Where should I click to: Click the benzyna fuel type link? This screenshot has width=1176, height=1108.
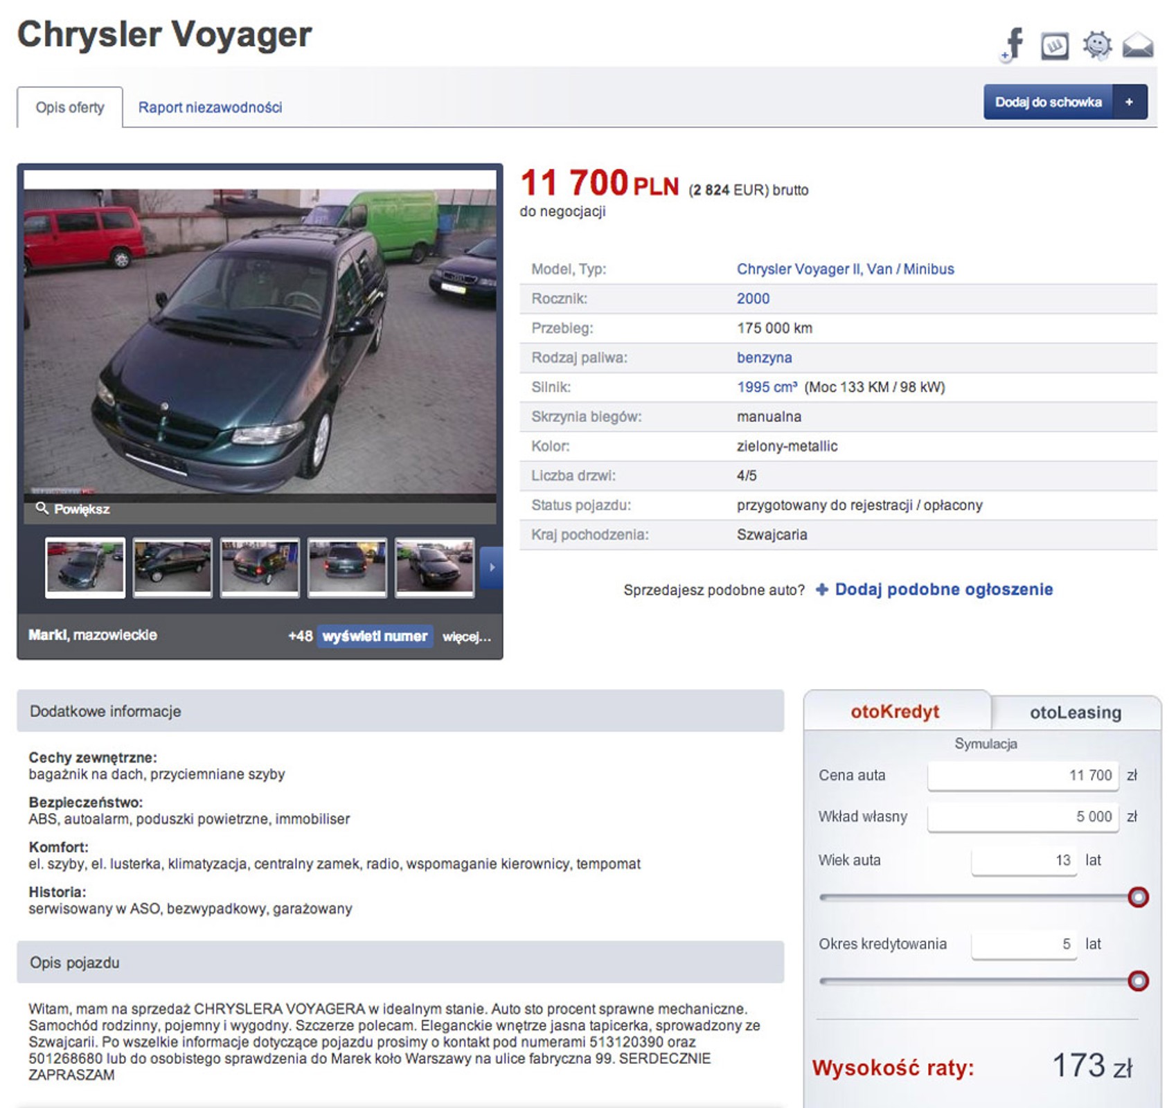click(x=764, y=357)
